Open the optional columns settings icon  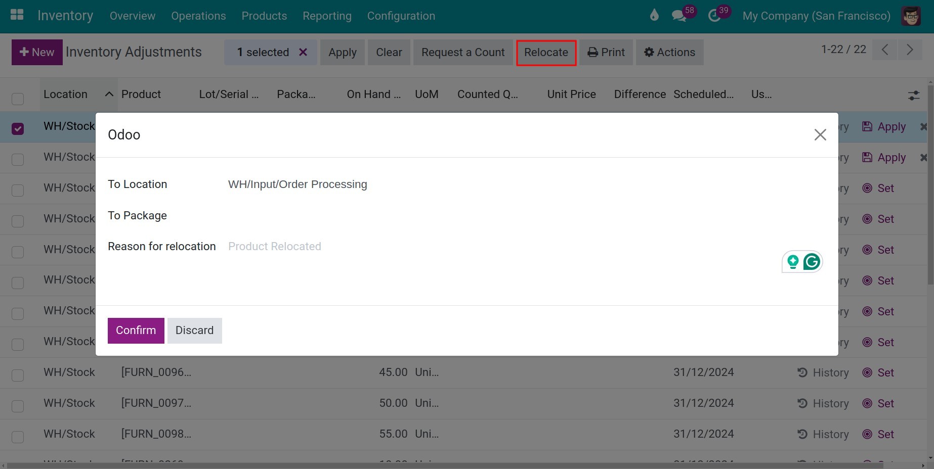click(x=914, y=95)
